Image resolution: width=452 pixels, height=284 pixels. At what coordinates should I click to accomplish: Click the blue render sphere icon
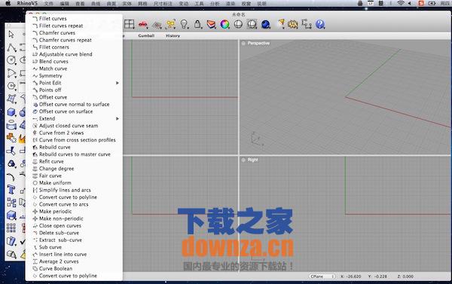(x=265, y=25)
